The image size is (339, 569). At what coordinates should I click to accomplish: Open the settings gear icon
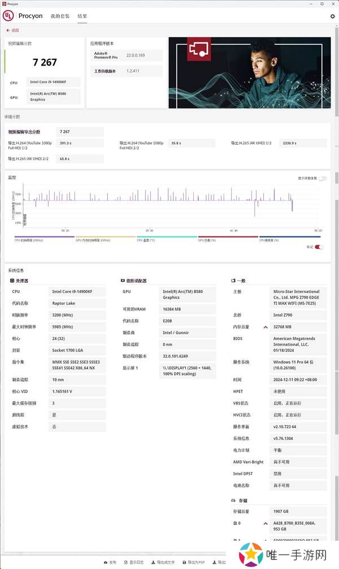(332, 16)
